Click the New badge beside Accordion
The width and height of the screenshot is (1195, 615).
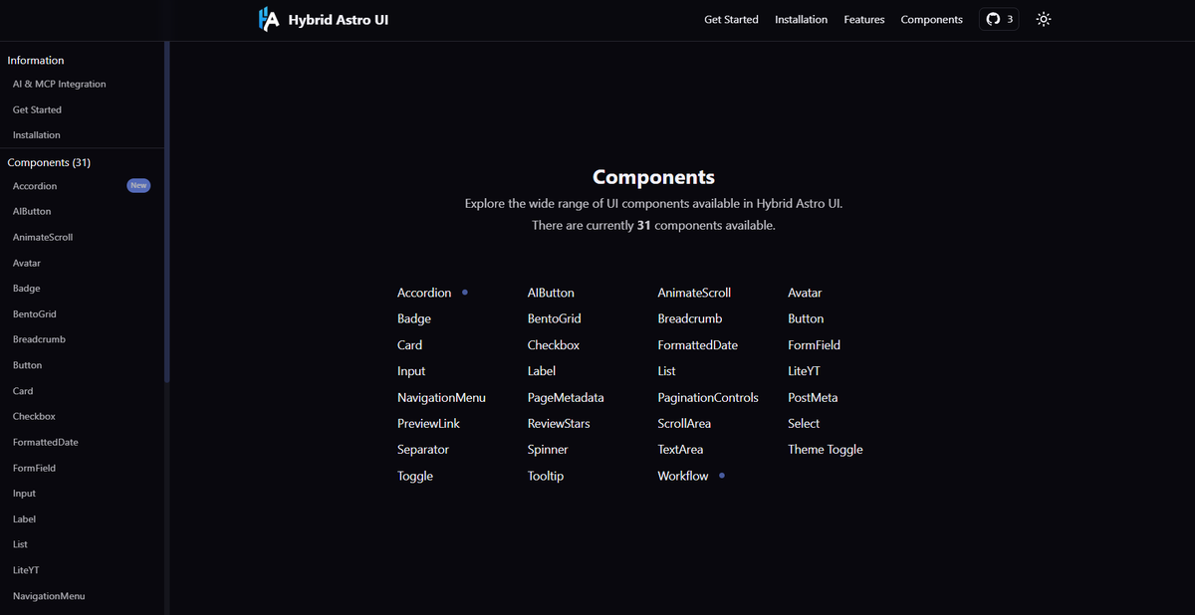coord(138,185)
